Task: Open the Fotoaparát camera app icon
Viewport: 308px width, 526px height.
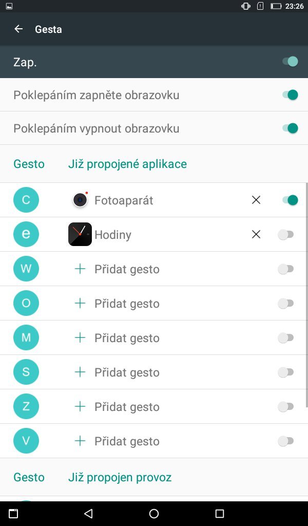Action: [x=80, y=200]
